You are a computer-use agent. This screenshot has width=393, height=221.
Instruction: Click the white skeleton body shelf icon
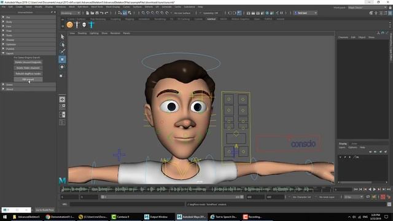pos(77,25)
